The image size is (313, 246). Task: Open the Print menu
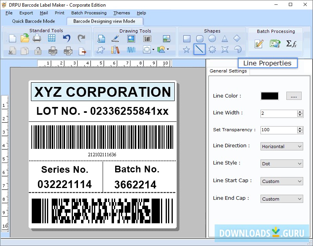[x=60, y=13]
